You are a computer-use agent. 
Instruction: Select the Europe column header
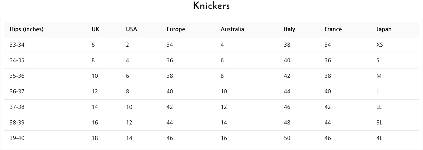[176, 29]
